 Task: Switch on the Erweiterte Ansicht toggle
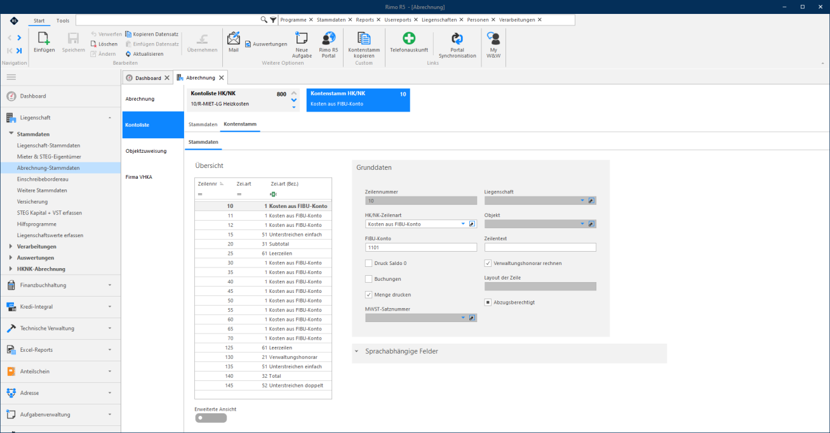211,418
